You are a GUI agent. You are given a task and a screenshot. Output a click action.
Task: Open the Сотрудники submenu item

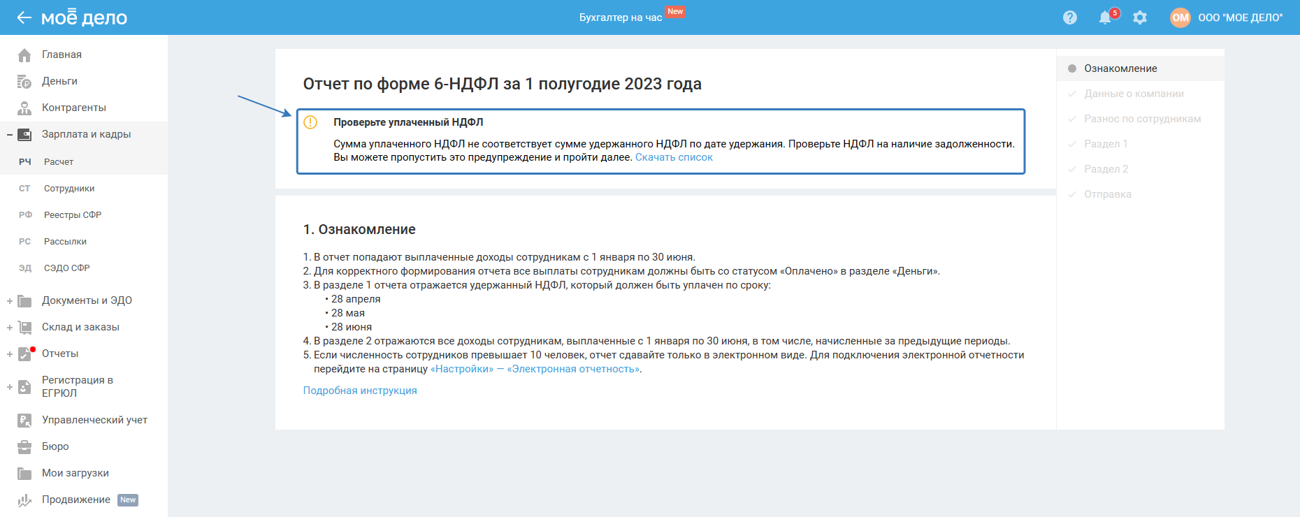click(69, 188)
